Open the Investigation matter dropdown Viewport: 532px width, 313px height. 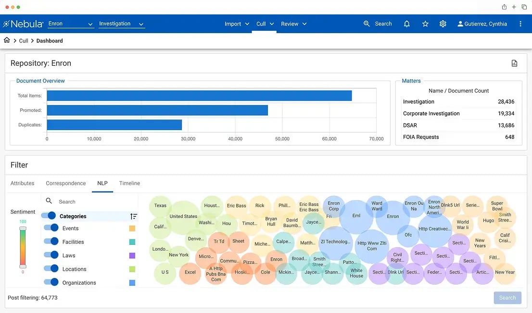click(x=122, y=24)
